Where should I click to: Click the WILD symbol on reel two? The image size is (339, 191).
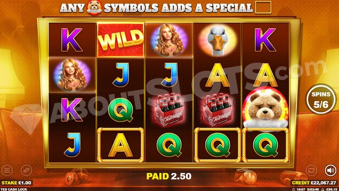pos(121,40)
